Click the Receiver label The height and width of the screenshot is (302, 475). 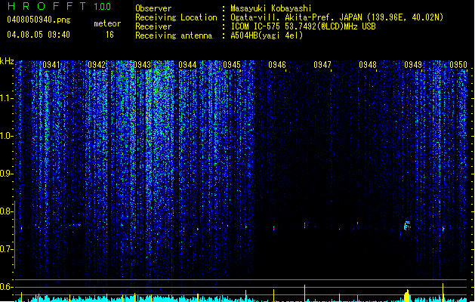(x=153, y=26)
